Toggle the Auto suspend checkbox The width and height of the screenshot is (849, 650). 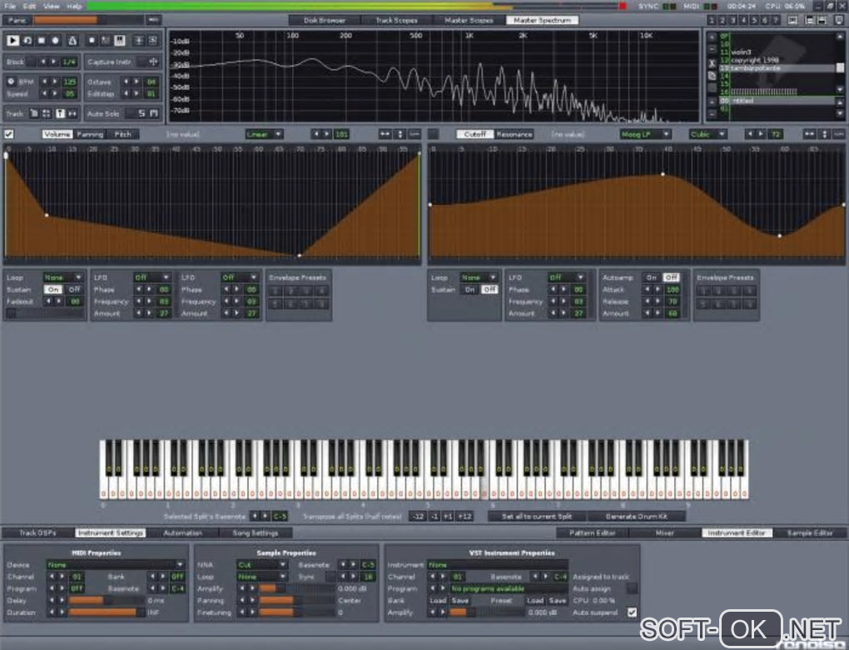[631, 613]
